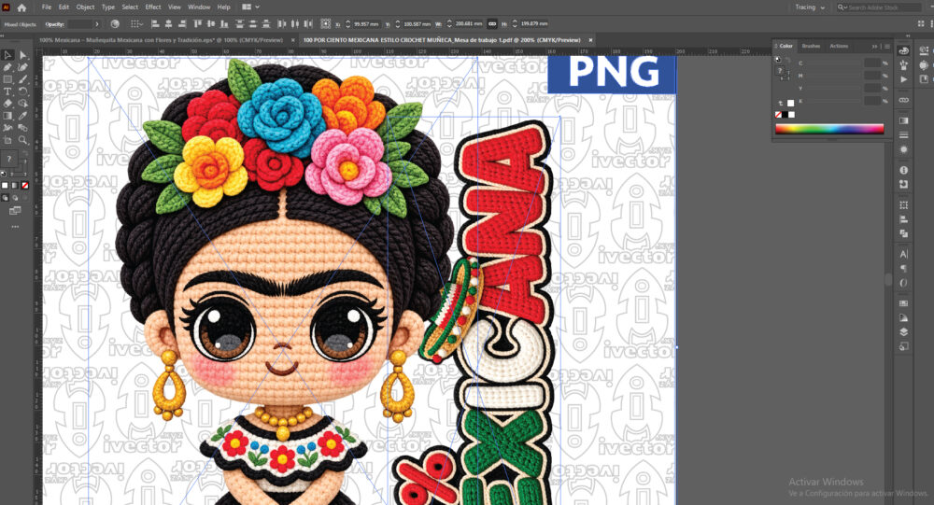Click the Y position value field
Screen dimensions: 934x505
click(x=417, y=24)
